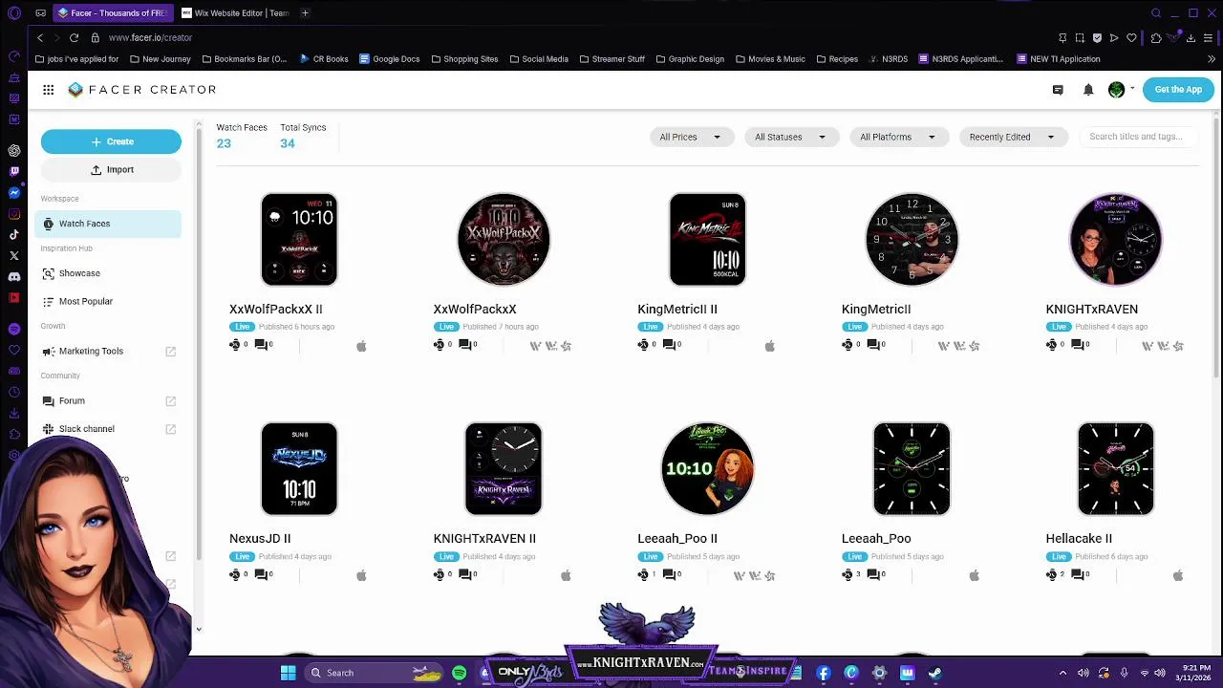Open the All Prices filter dropdown
1223x688 pixels.
691,137
